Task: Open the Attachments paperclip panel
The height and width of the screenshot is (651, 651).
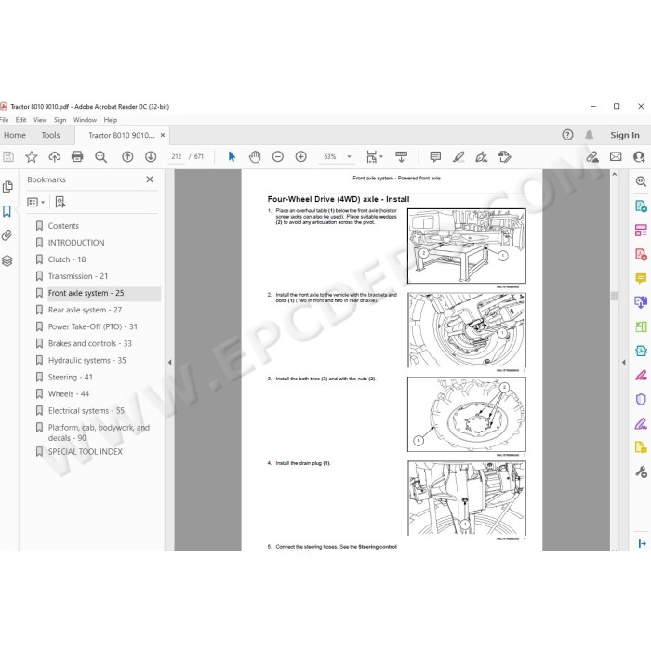Action: click(7, 235)
